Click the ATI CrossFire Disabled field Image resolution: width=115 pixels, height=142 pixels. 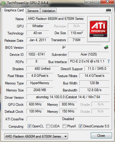point(68,119)
